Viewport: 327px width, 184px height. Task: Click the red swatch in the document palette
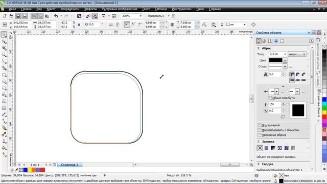pos(43,170)
